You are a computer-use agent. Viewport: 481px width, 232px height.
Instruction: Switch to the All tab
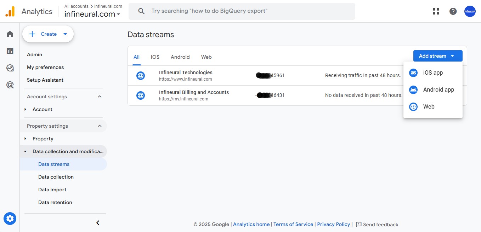tap(137, 57)
